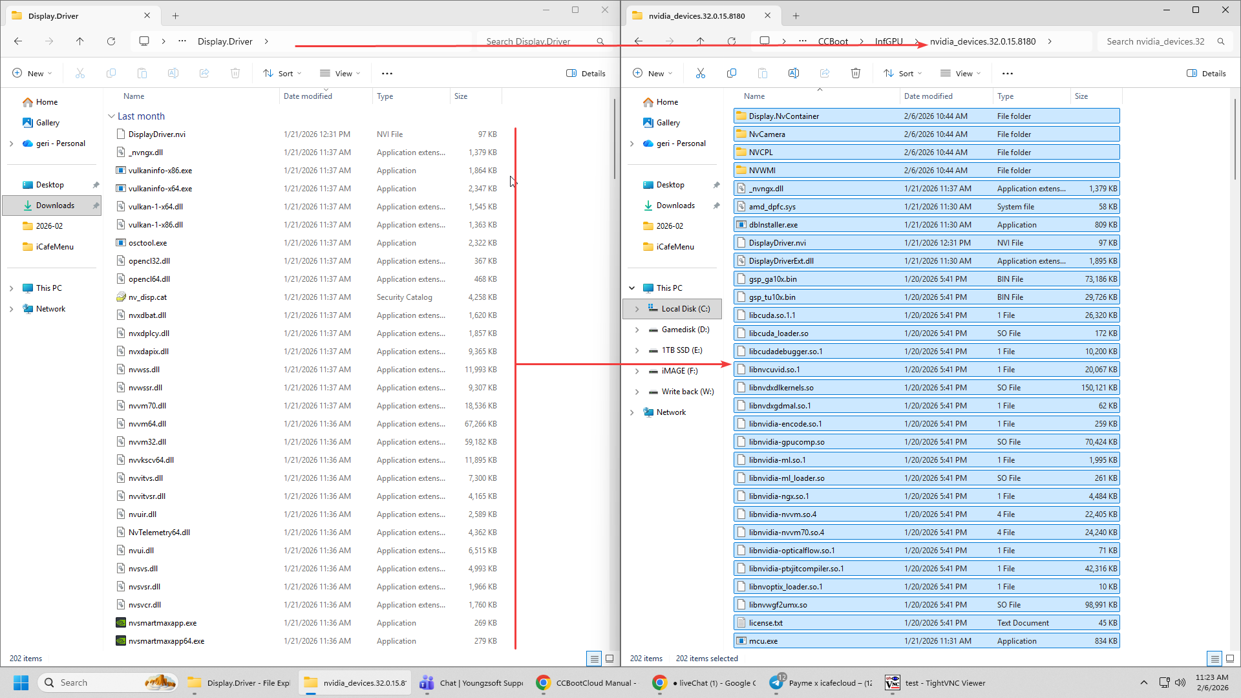Click InfGPU breadcrumb in address bar

(889, 41)
